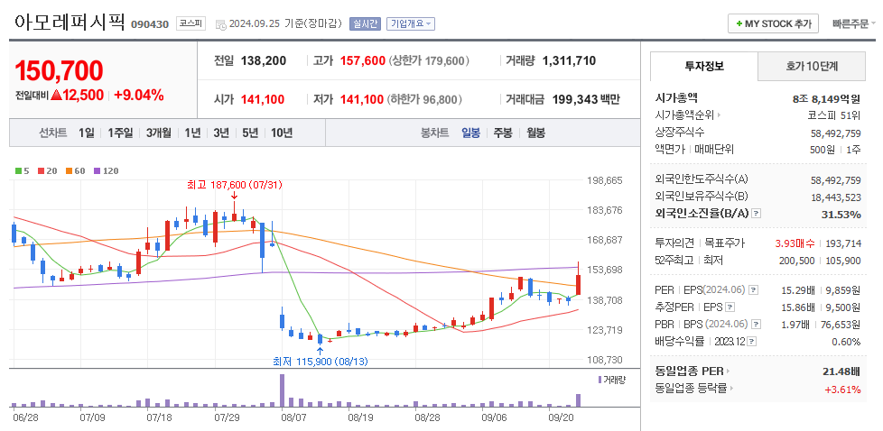Click the 목표주가 label
This screenshot has height=431, width=883.
(x=726, y=243)
